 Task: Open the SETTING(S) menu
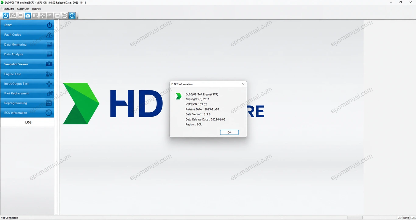pyautogui.click(x=23, y=9)
